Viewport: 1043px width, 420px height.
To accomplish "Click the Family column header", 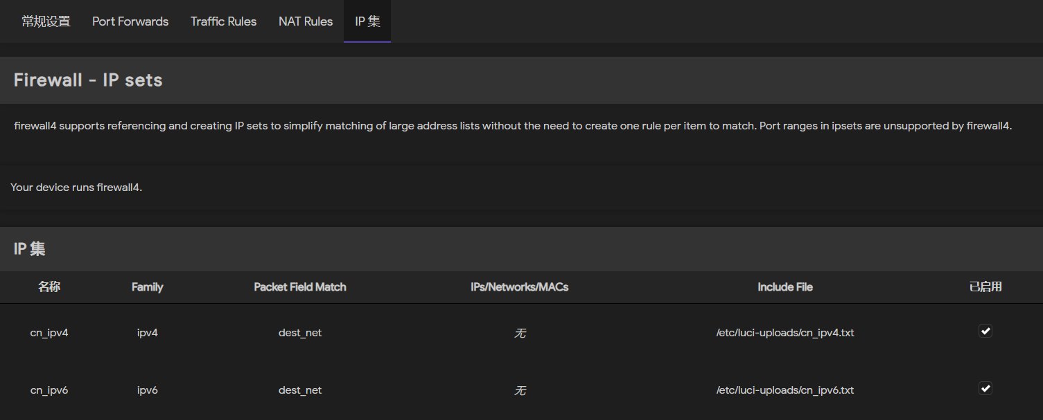I will [x=147, y=286].
